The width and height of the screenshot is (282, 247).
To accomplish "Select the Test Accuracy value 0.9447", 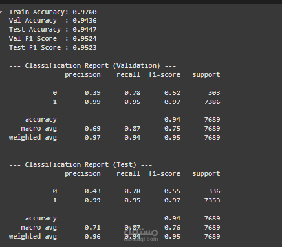I will click(85, 29).
